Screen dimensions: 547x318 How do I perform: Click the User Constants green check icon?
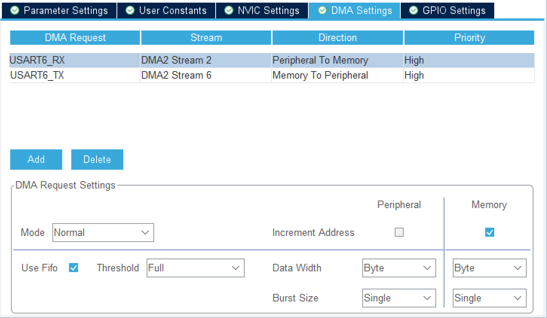coord(130,11)
